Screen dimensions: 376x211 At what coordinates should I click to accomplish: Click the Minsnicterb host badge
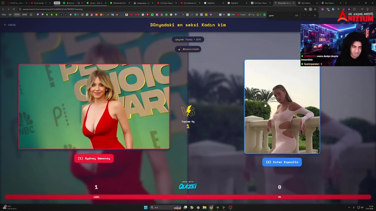[188, 49]
